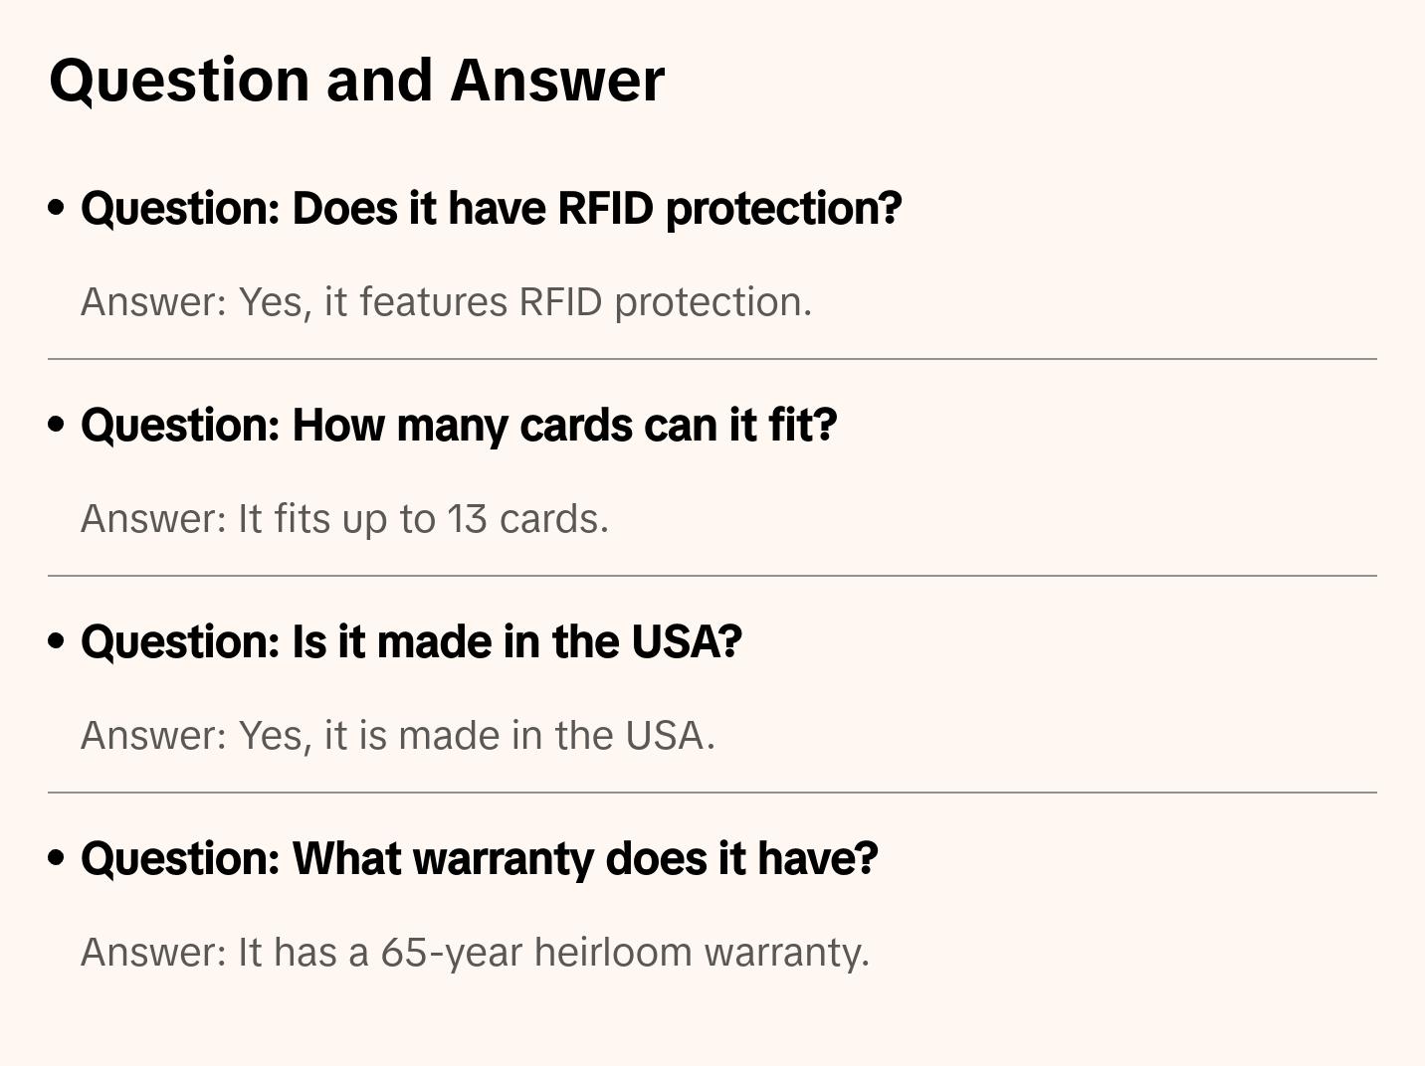This screenshot has width=1425, height=1066.
Task: Select the "Is it made in the USA?" question
Action: 411,642
